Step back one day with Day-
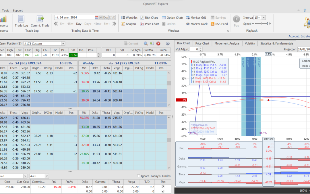The height and width of the screenshot is (194, 310). (x=79, y=24)
